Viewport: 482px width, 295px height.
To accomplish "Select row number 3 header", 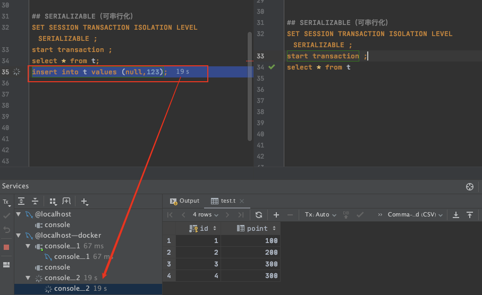I will point(169,264).
